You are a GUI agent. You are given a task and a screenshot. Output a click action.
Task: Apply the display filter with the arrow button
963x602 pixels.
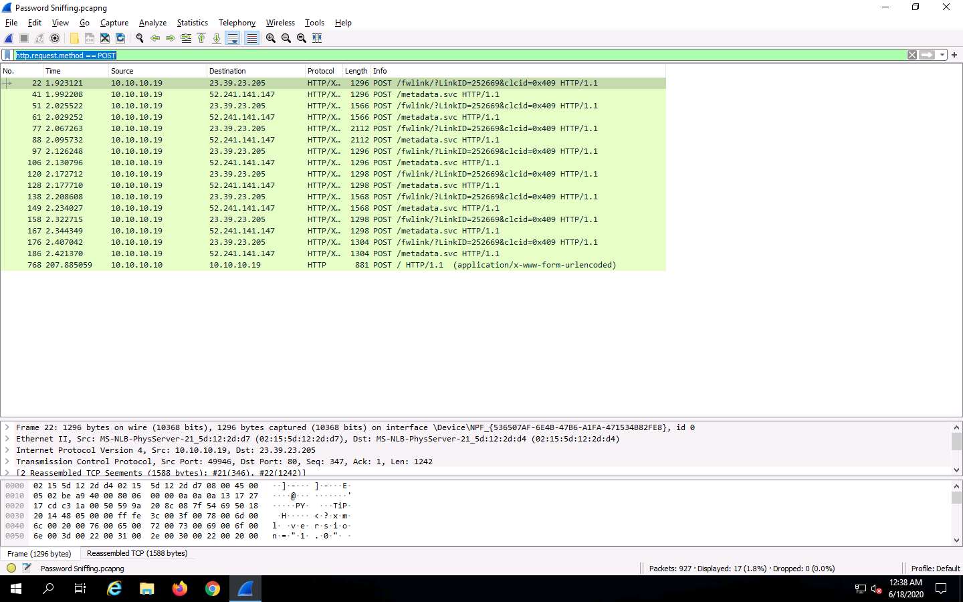click(x=927, y=55)
